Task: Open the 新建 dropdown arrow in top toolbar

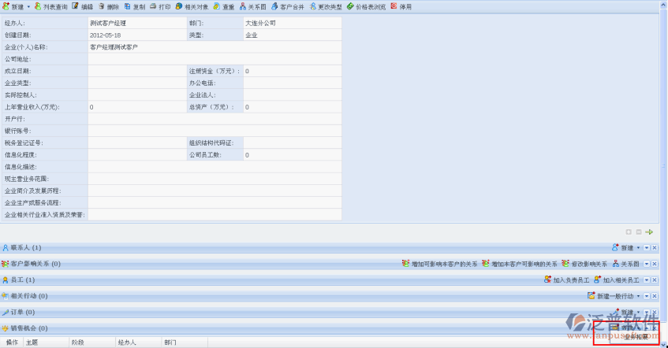Action: pyautogui.click(x=28, y=6)
